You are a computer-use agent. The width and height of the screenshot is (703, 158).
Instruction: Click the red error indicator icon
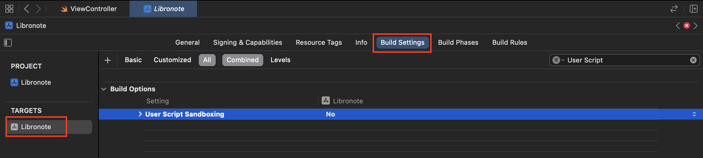tap(687, 26)
